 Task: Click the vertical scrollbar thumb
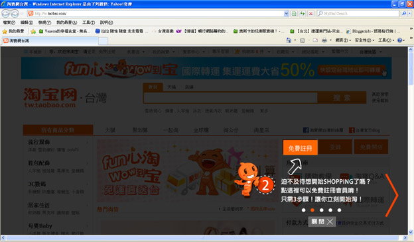click(411, 68)
